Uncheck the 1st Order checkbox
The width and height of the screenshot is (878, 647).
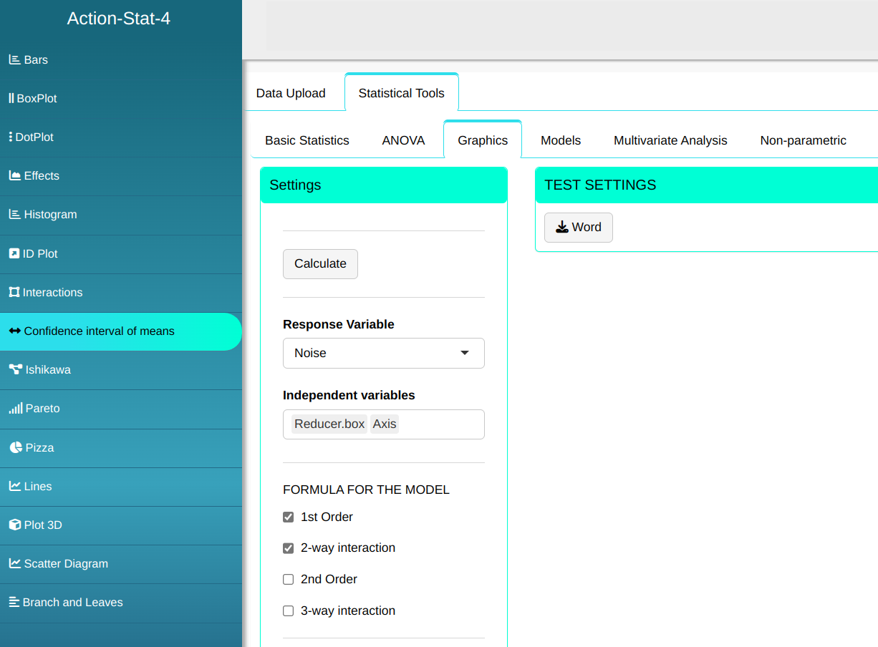point(289,517)
